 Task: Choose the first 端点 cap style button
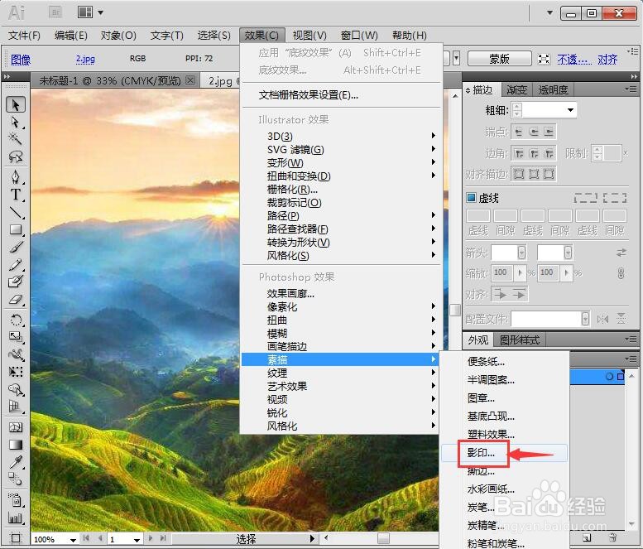coord(519,132)
